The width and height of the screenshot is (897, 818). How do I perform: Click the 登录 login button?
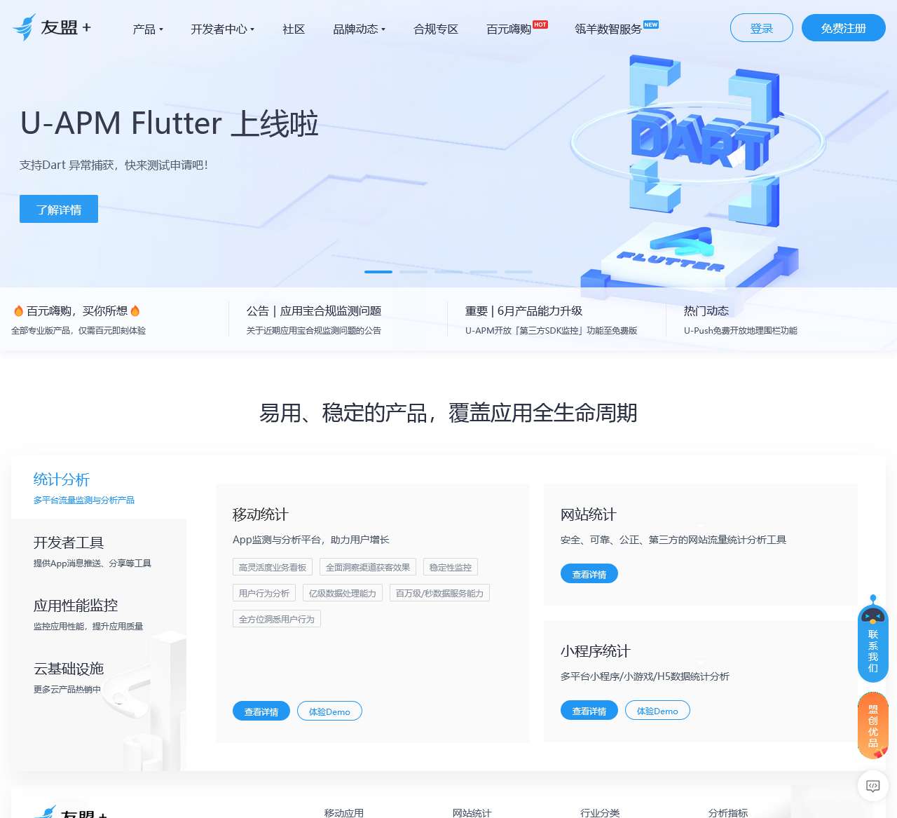[x=762, y=28]
